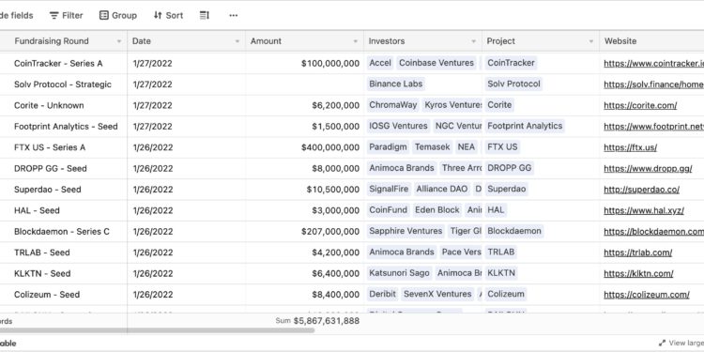Select the Deribit investor tag
The height and width of the screenshot is (352, 704).
click(x=383, y=294)
